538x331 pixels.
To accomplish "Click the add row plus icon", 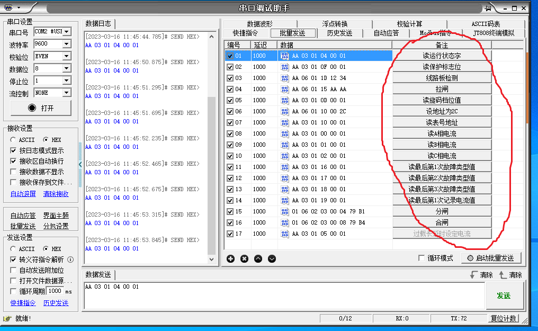I will click(x=230, y=258).
